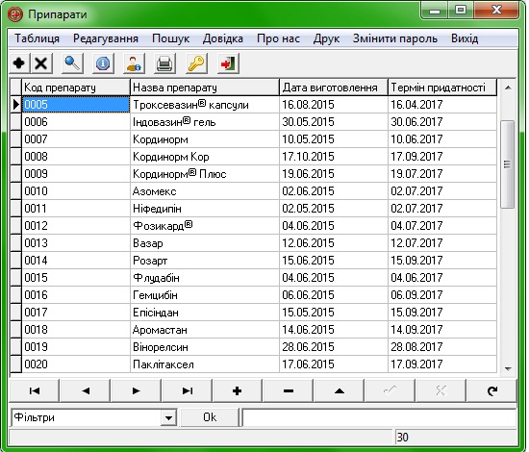Select Змінити пароль menu item
The image size is (529, 452).
[395, 38]
